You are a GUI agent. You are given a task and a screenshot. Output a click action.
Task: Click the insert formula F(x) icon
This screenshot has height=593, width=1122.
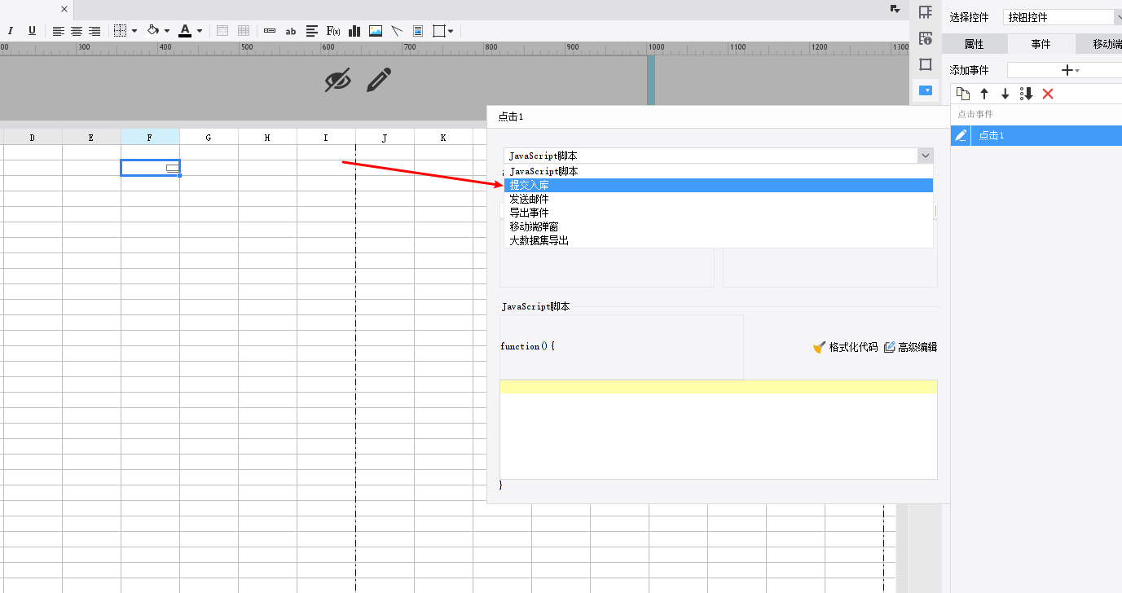coord(333,31)
